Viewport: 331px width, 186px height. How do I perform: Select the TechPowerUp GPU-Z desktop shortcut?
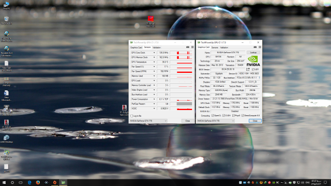(6, 155)
